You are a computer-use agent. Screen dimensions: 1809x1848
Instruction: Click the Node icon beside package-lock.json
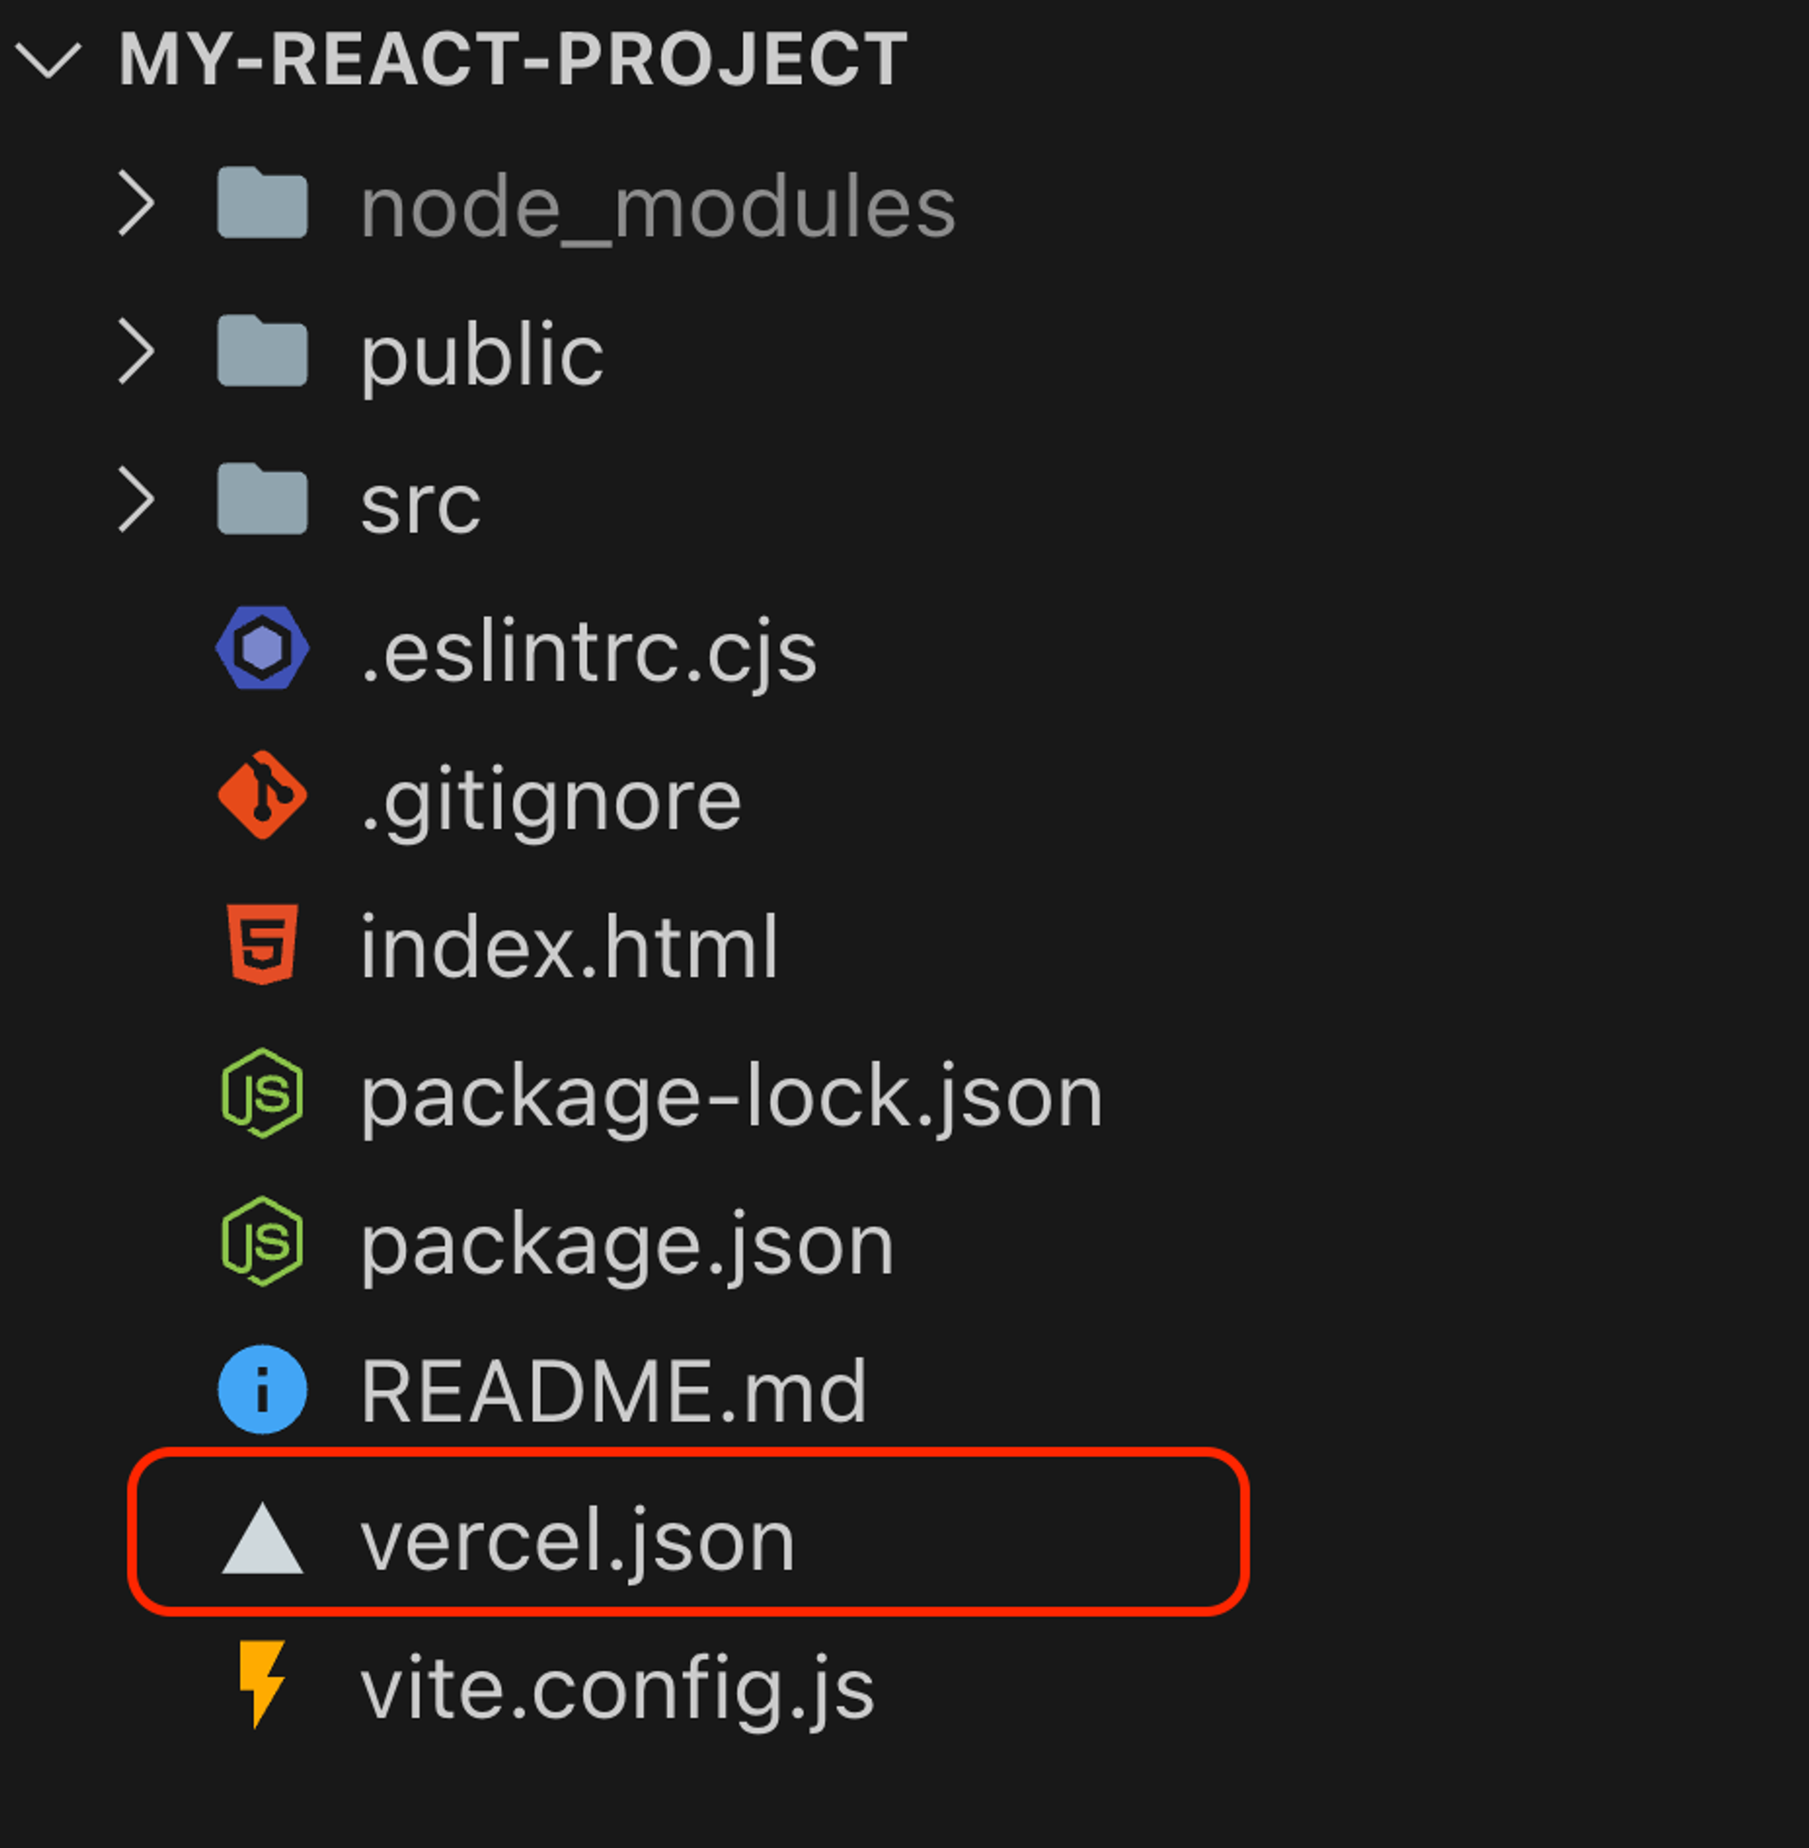click(262, 1093)
